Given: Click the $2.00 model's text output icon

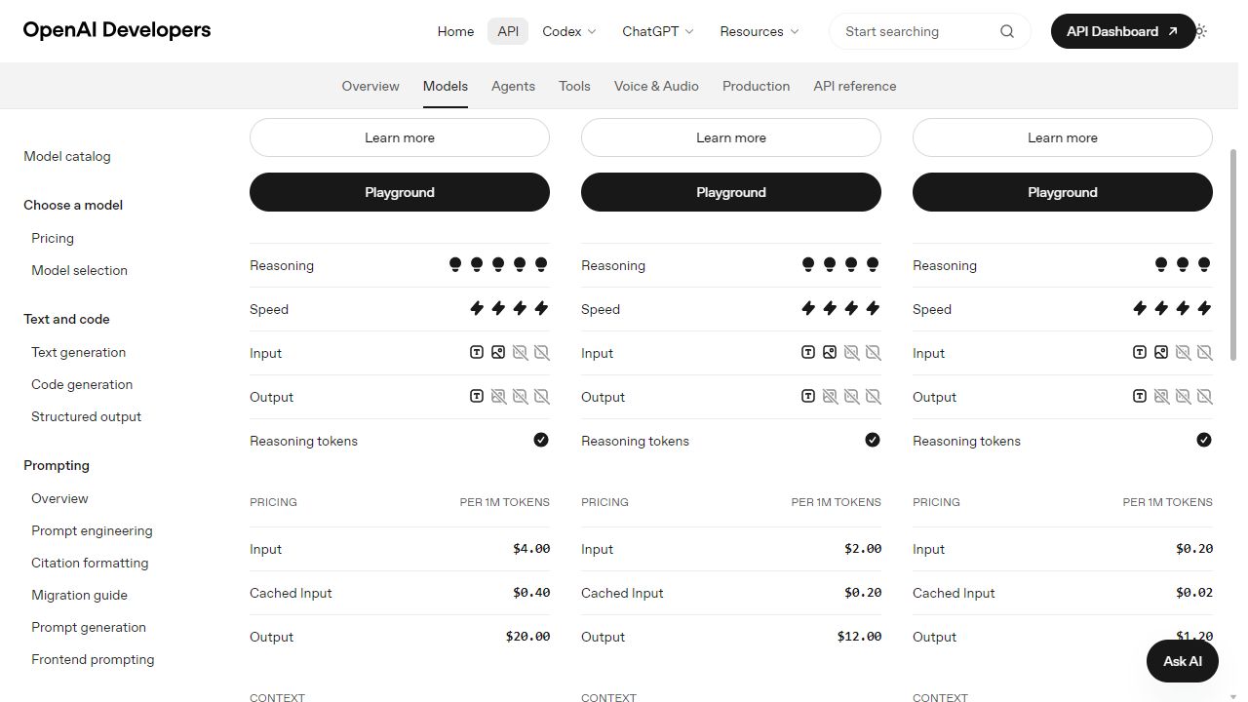Looking at the screenshot, I should pyautogui.click(x=808, y=397).
